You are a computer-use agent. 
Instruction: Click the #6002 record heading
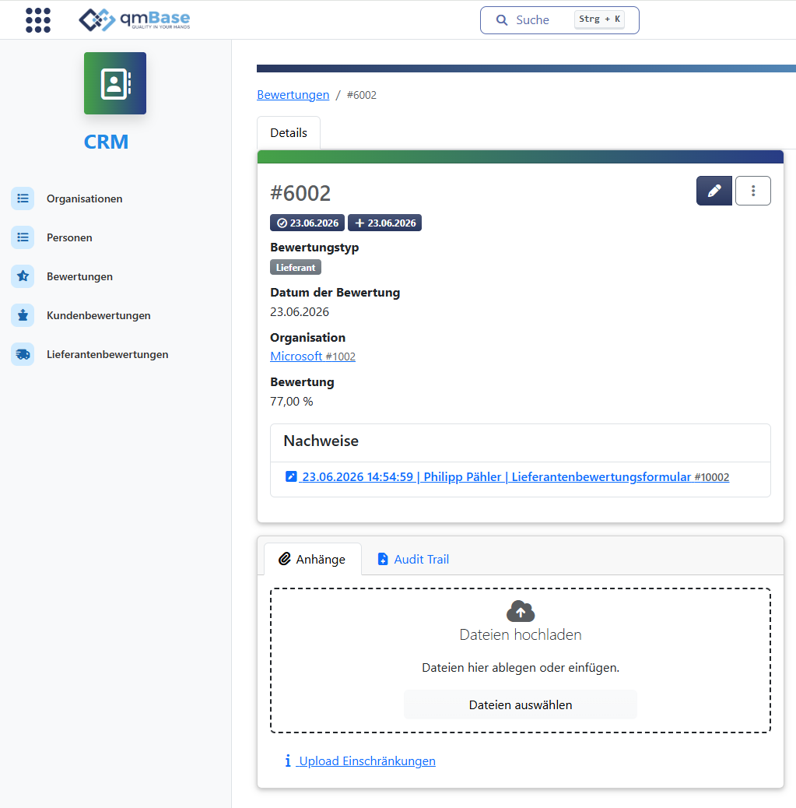[300, 193]
